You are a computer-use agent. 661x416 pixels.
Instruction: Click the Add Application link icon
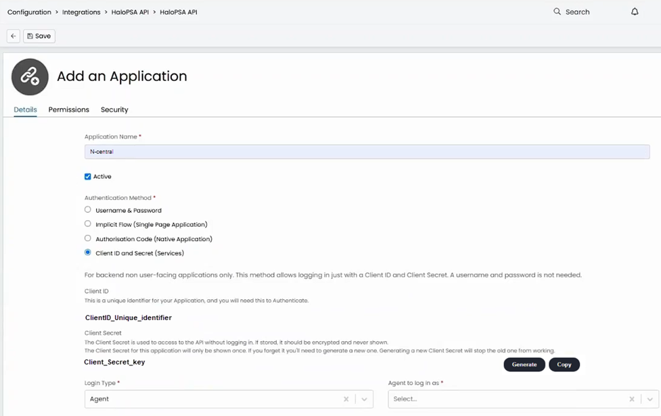[x=30, y=77]
